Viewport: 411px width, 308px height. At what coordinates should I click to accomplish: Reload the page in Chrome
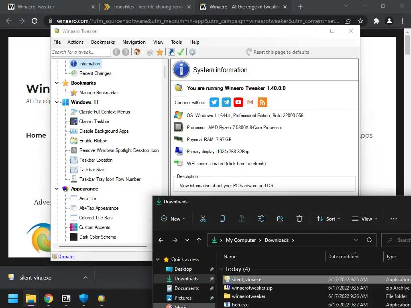pyautogui.click(x=35, y=21)
